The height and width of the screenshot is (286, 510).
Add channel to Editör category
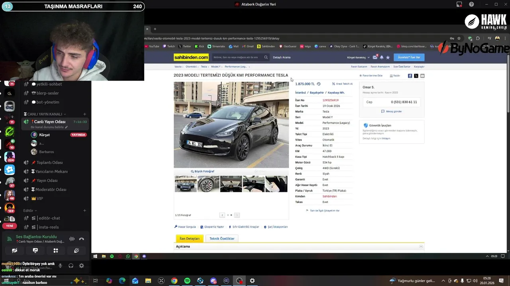[84, 211]
